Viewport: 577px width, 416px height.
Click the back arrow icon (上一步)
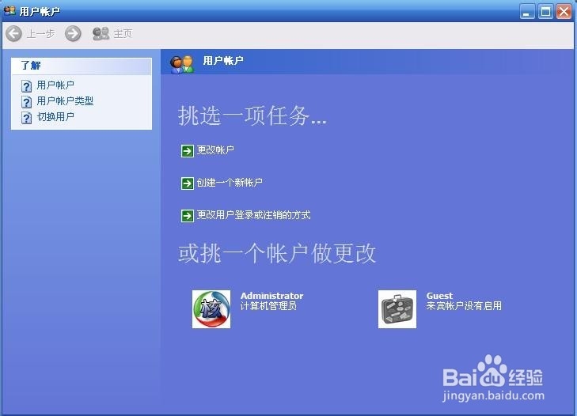point(13,34)
